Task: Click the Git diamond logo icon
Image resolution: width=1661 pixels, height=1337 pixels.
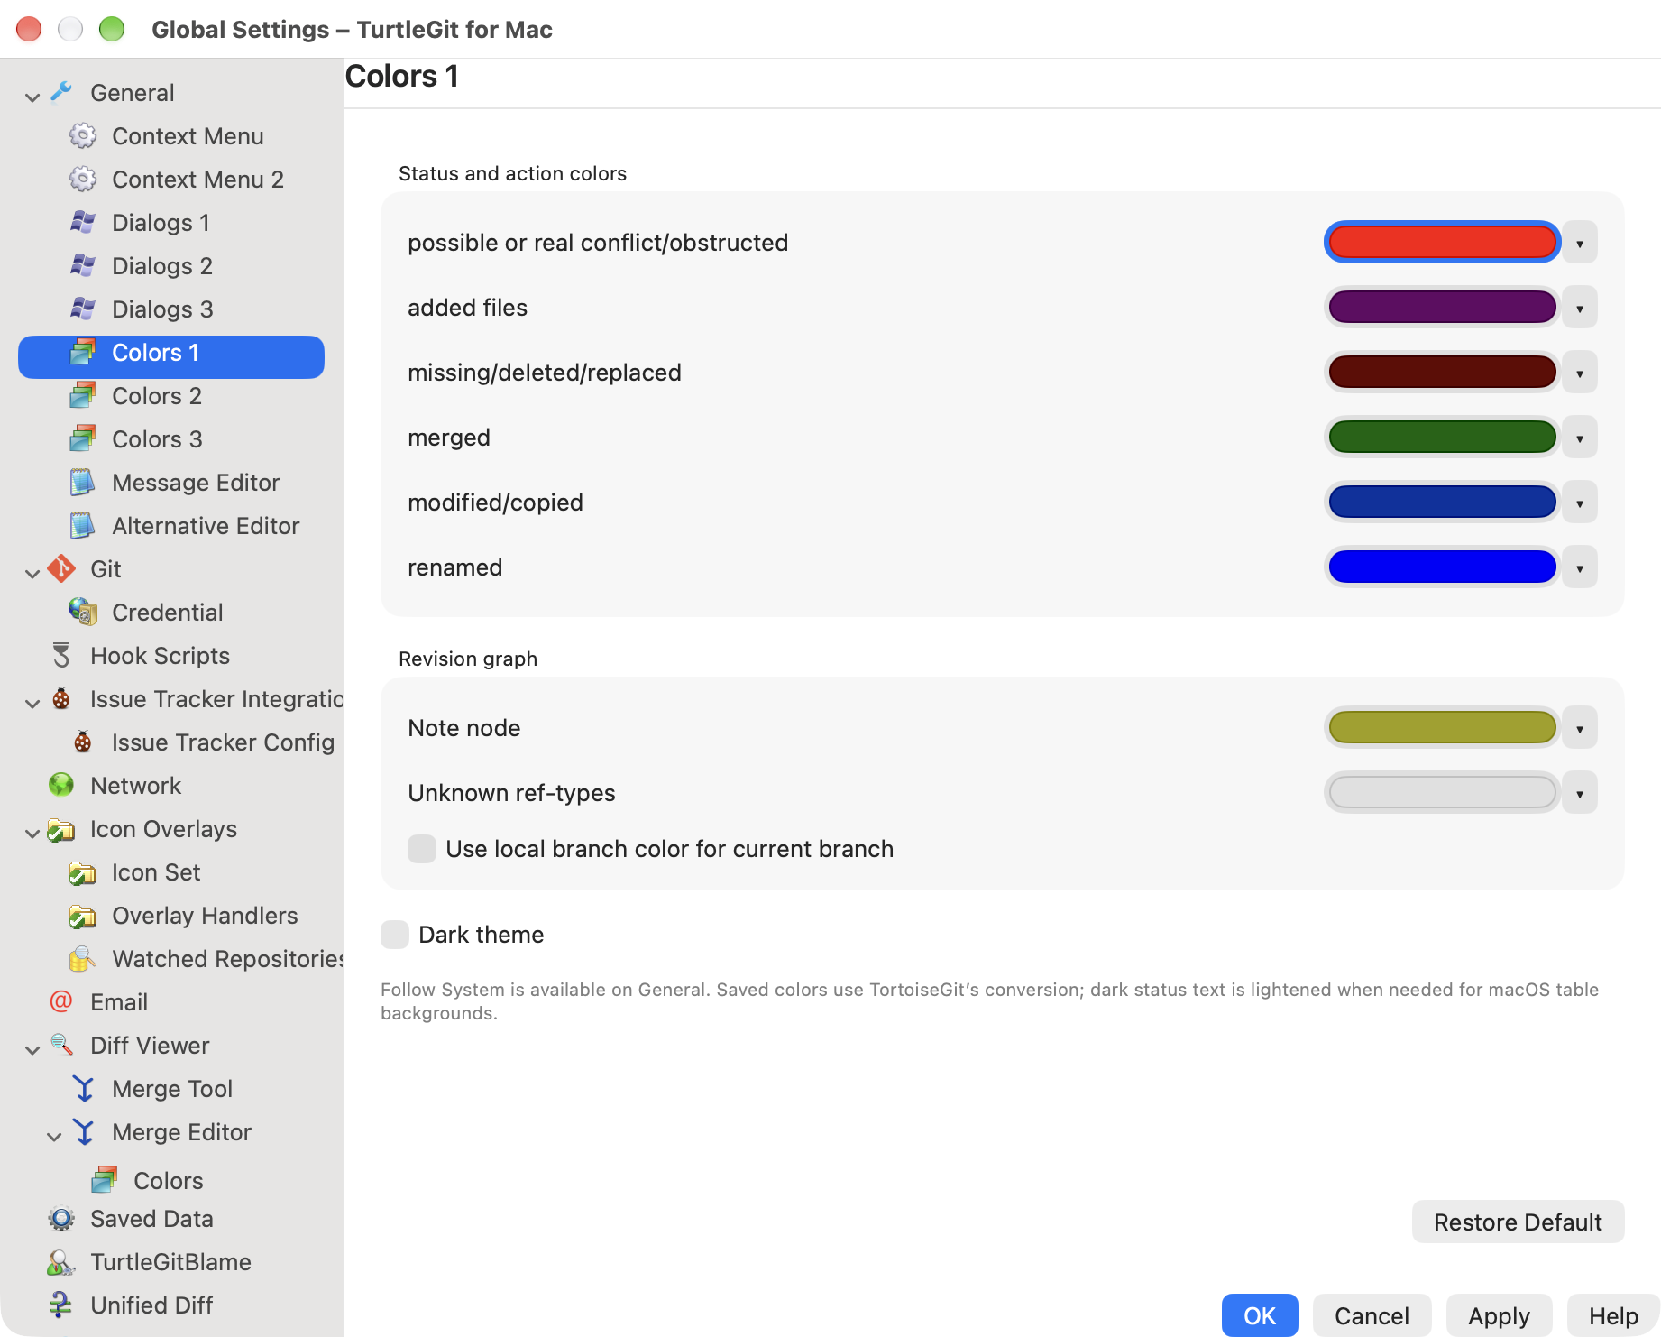Action: (61, 568)
